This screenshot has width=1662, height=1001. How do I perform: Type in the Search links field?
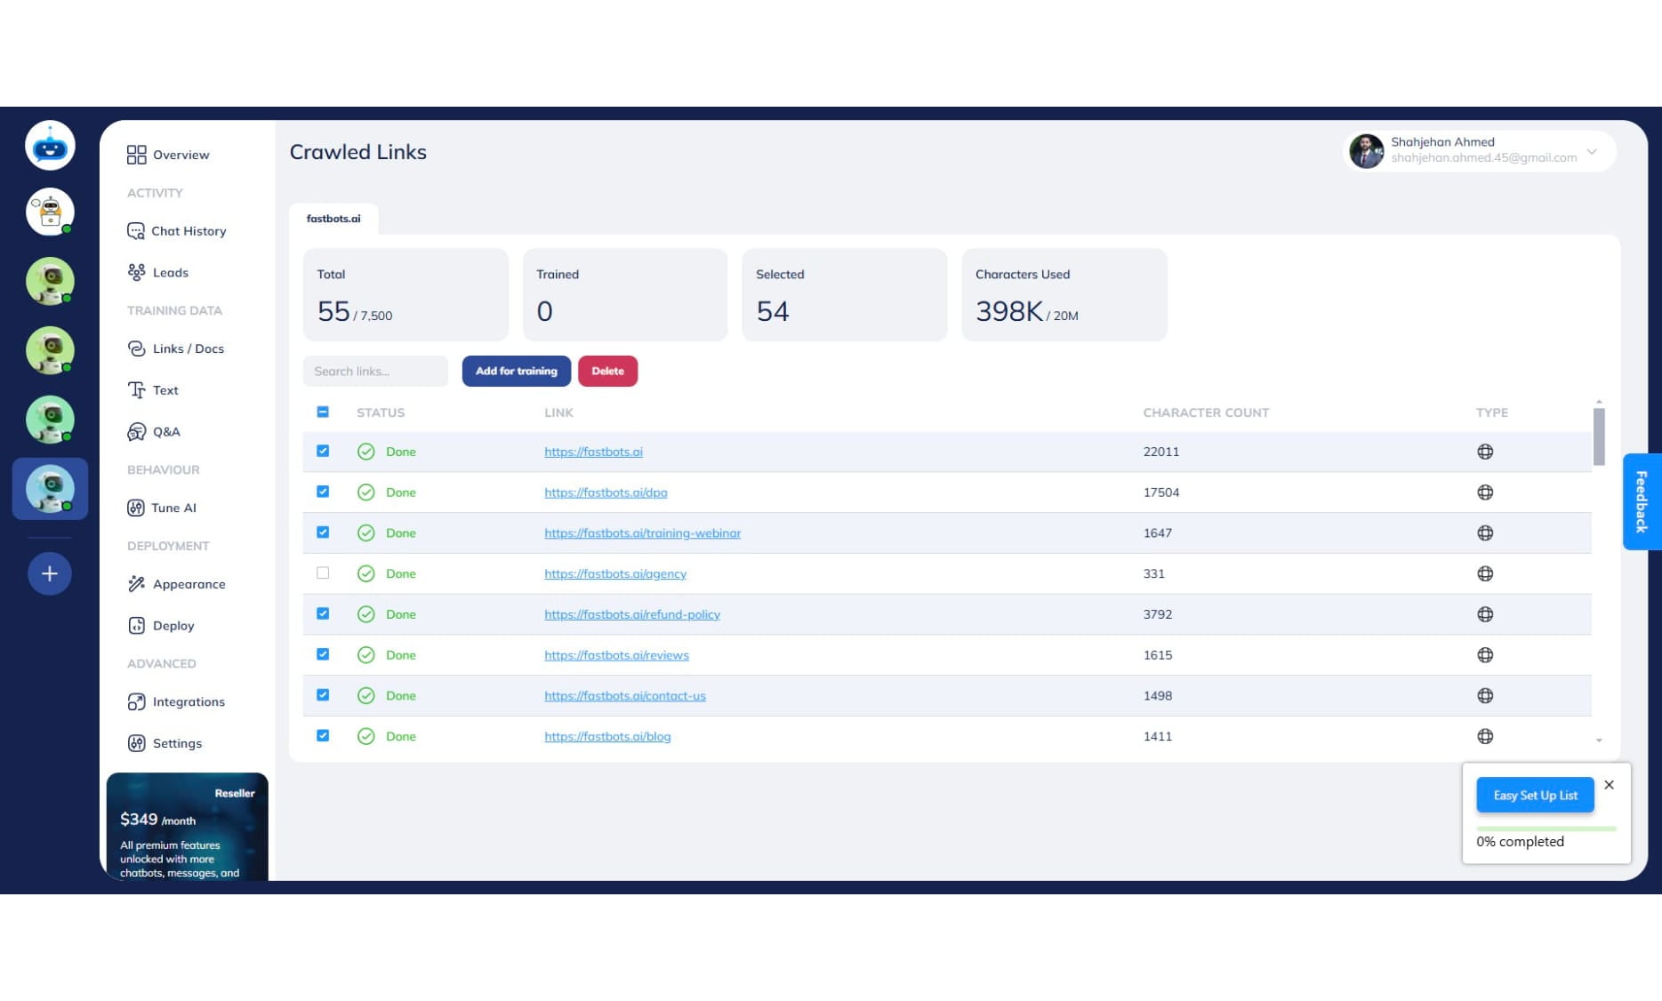point(375,371)
